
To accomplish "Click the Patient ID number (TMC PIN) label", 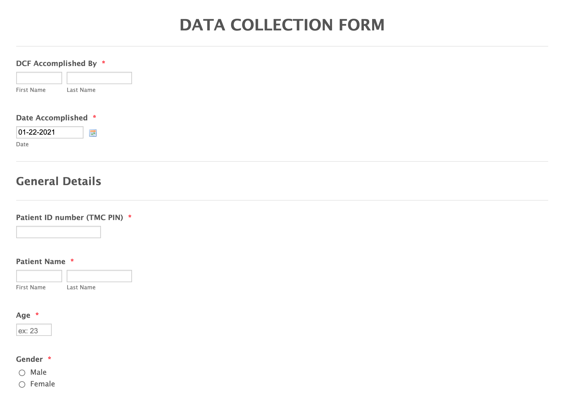I will [x=70, y=217].
